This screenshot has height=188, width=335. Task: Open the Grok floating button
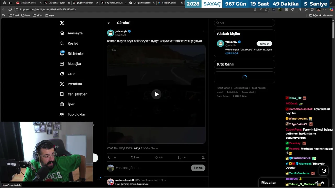coord(324,171)
